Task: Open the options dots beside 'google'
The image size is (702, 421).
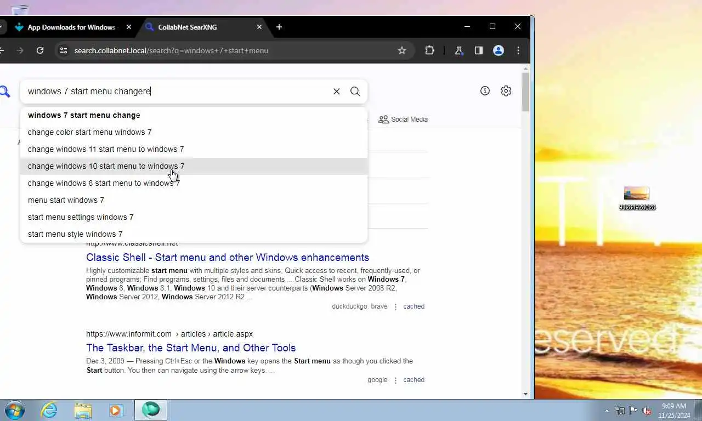Action: click(395, 380)
